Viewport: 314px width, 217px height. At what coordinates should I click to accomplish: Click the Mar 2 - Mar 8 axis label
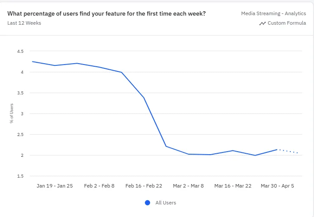tap(188, 186)
